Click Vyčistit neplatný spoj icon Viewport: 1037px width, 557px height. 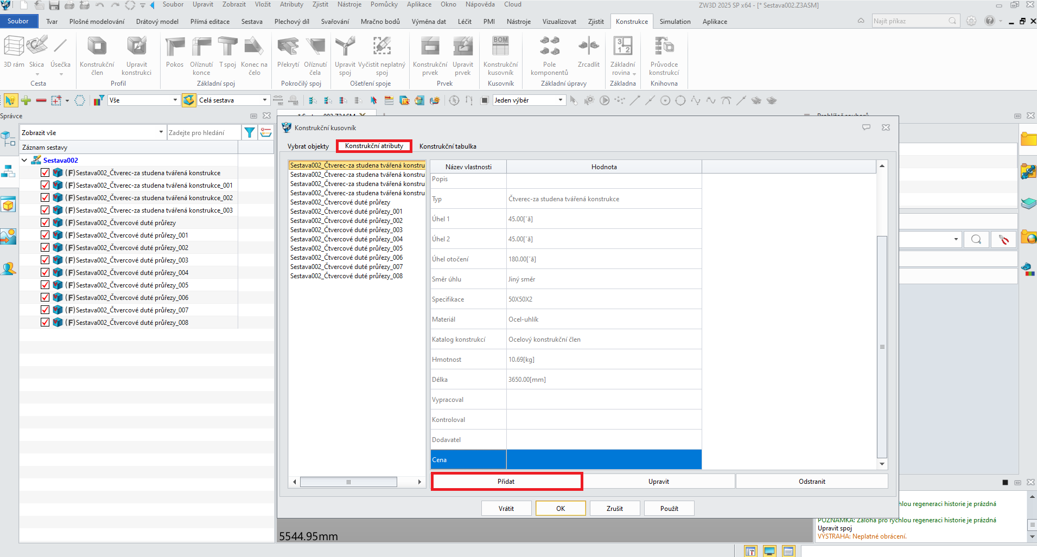pos(382,46)
